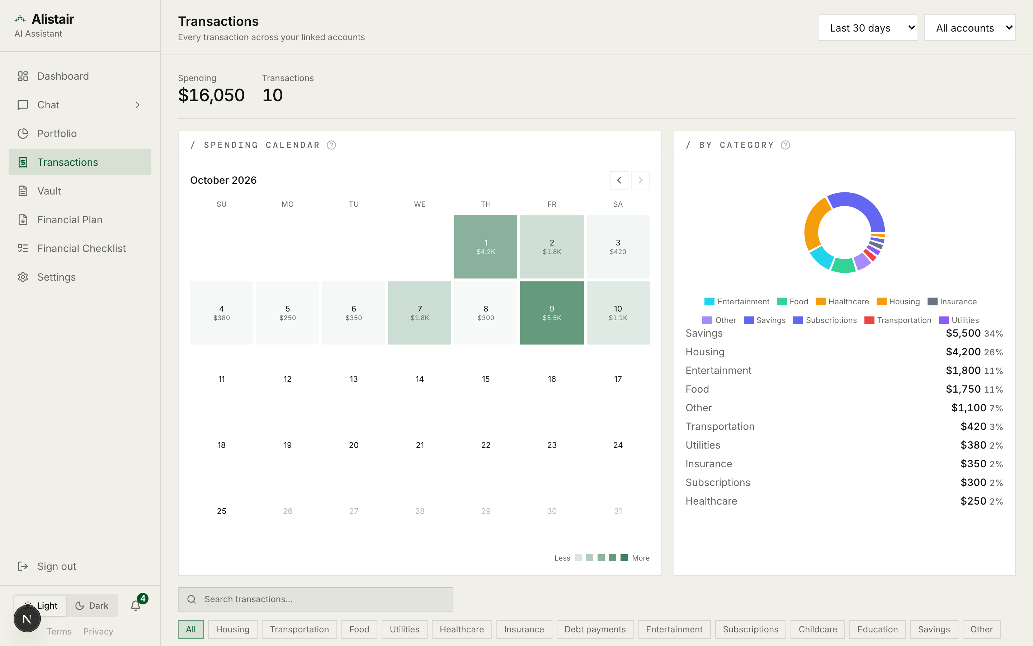Switch to Light theme

pos(41,605)
